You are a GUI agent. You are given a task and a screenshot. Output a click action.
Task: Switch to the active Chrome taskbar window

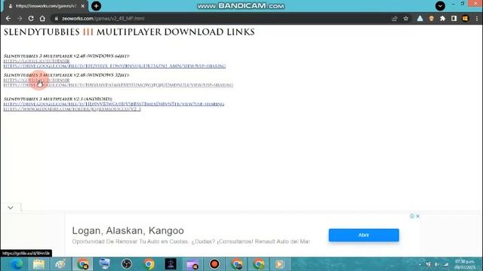[82, 264]
